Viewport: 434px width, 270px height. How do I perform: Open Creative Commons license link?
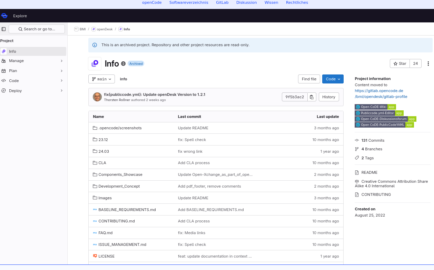coord(392,183)
